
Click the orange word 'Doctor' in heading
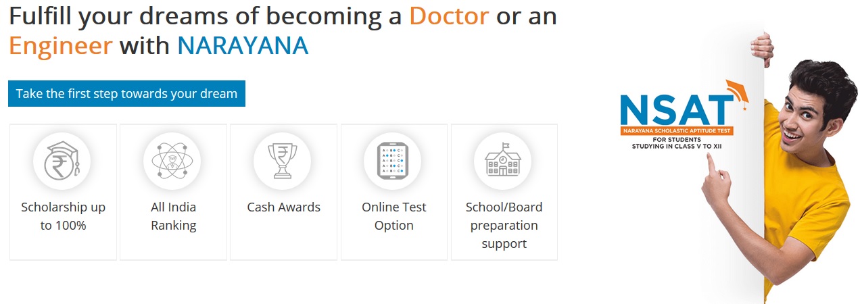click(x=449, y=16)
